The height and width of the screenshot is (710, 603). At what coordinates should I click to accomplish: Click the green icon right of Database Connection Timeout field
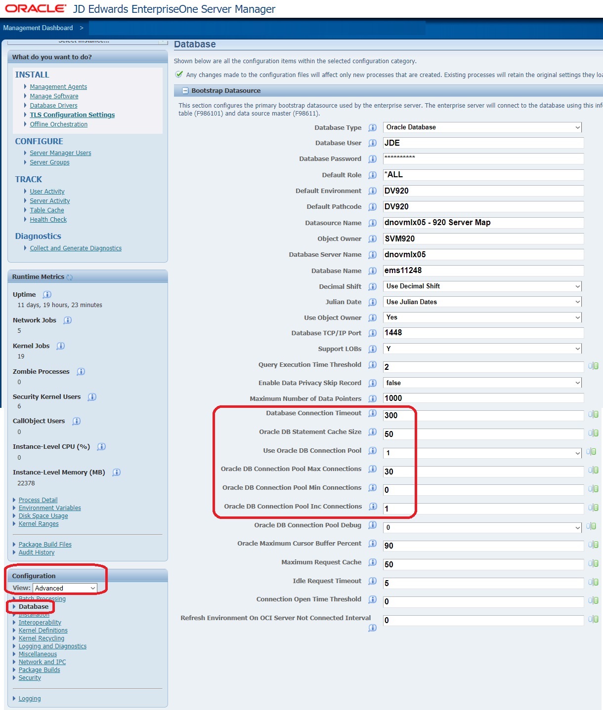(593, 414)
